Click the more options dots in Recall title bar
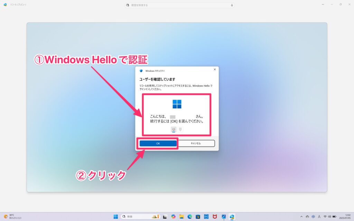 coord(323,4)
